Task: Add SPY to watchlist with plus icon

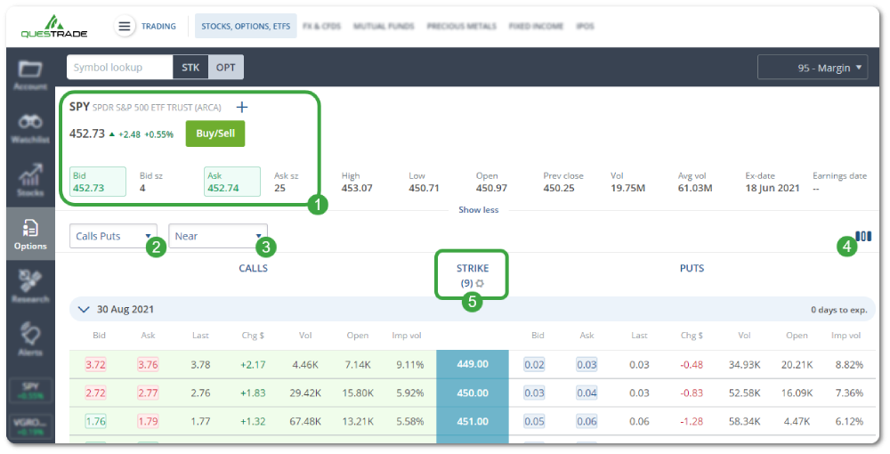Action: point(242,107)
